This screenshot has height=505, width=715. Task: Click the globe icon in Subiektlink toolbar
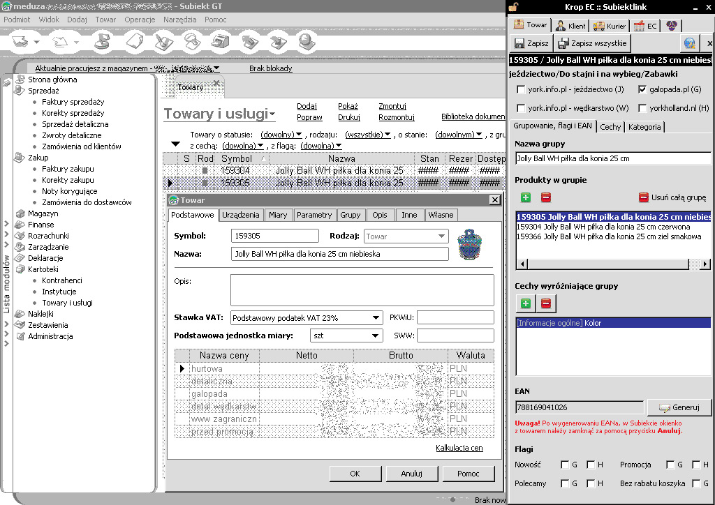tap(690, 43)
